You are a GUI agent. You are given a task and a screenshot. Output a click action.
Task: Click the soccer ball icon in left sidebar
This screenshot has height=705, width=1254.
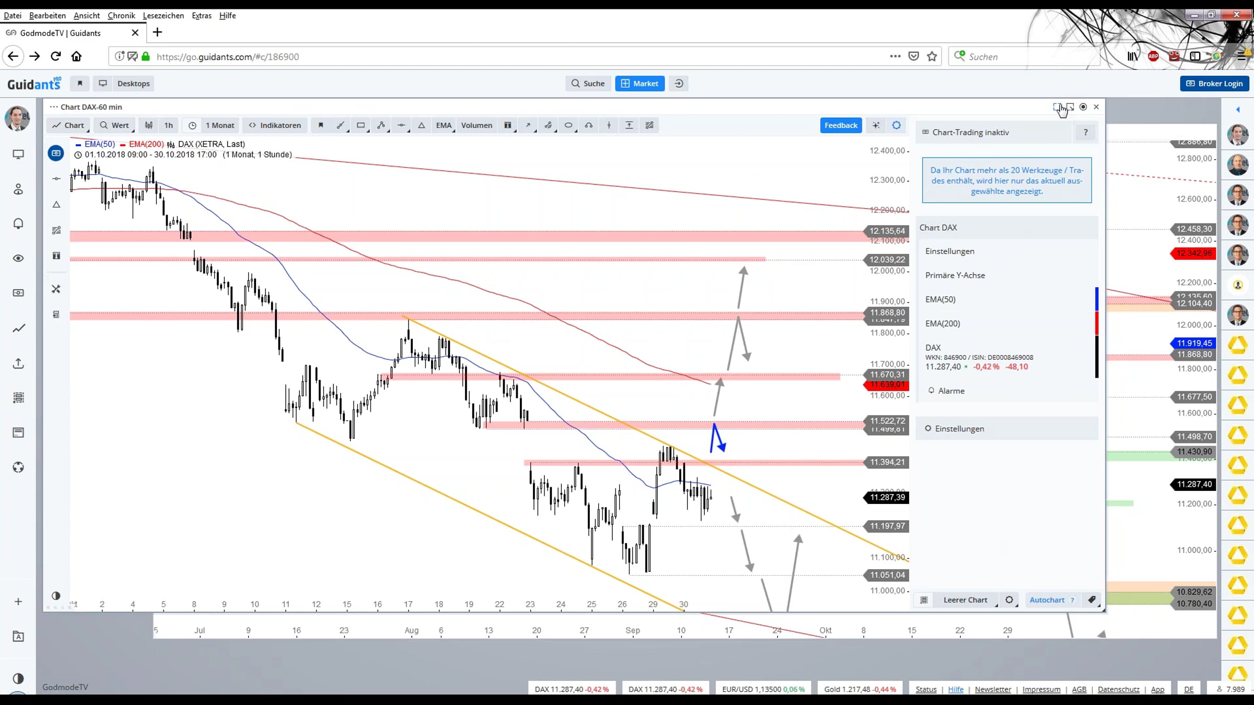coord(18,467)
